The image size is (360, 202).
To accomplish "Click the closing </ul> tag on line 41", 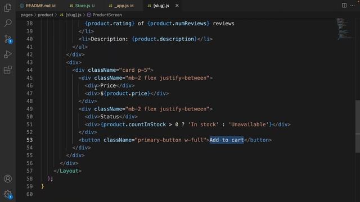I will [x=80, y=47].
